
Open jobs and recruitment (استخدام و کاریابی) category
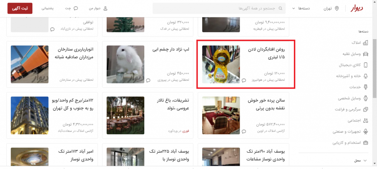tap(350, 142)
